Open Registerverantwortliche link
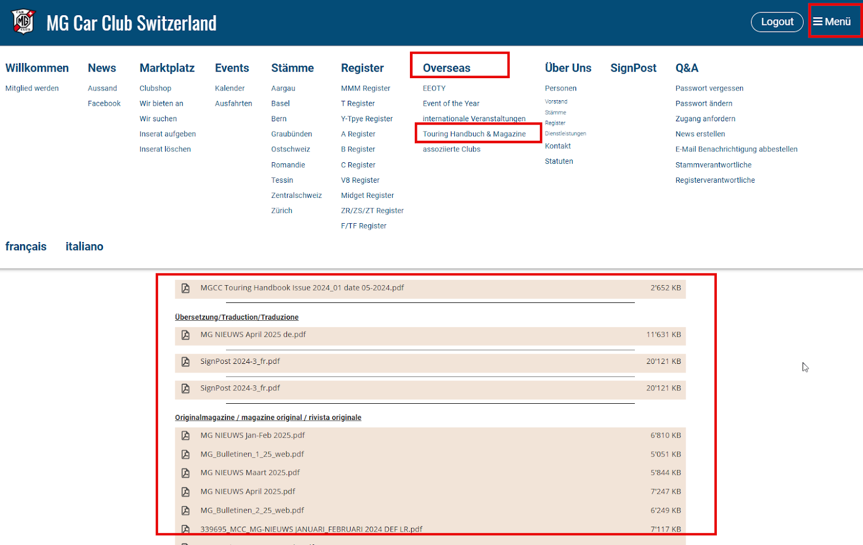Image resolution: width=863 pixels, height=545 pixels. [715, 180]
